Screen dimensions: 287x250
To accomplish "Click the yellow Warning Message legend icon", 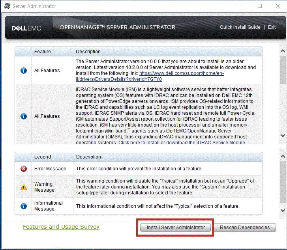I will [x=24, y=187].
